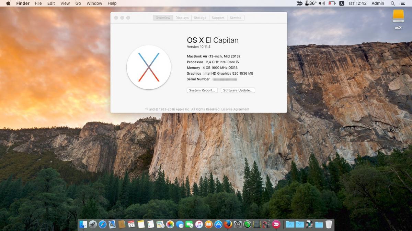Open System Preferences gear in Dock
The height and width of the screenshot is (231, 412).
[238, 224]
